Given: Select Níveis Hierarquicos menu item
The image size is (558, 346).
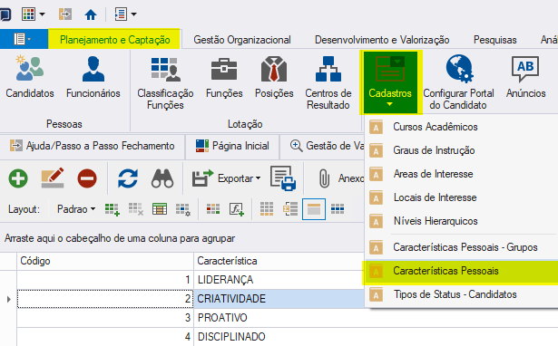Looking at the screenshot, I should pyautogui.click(x=462, y=221).
